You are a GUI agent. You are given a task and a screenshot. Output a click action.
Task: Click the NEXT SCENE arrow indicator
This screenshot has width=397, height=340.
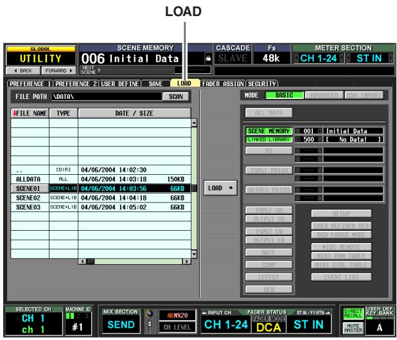tap(99, 70)
